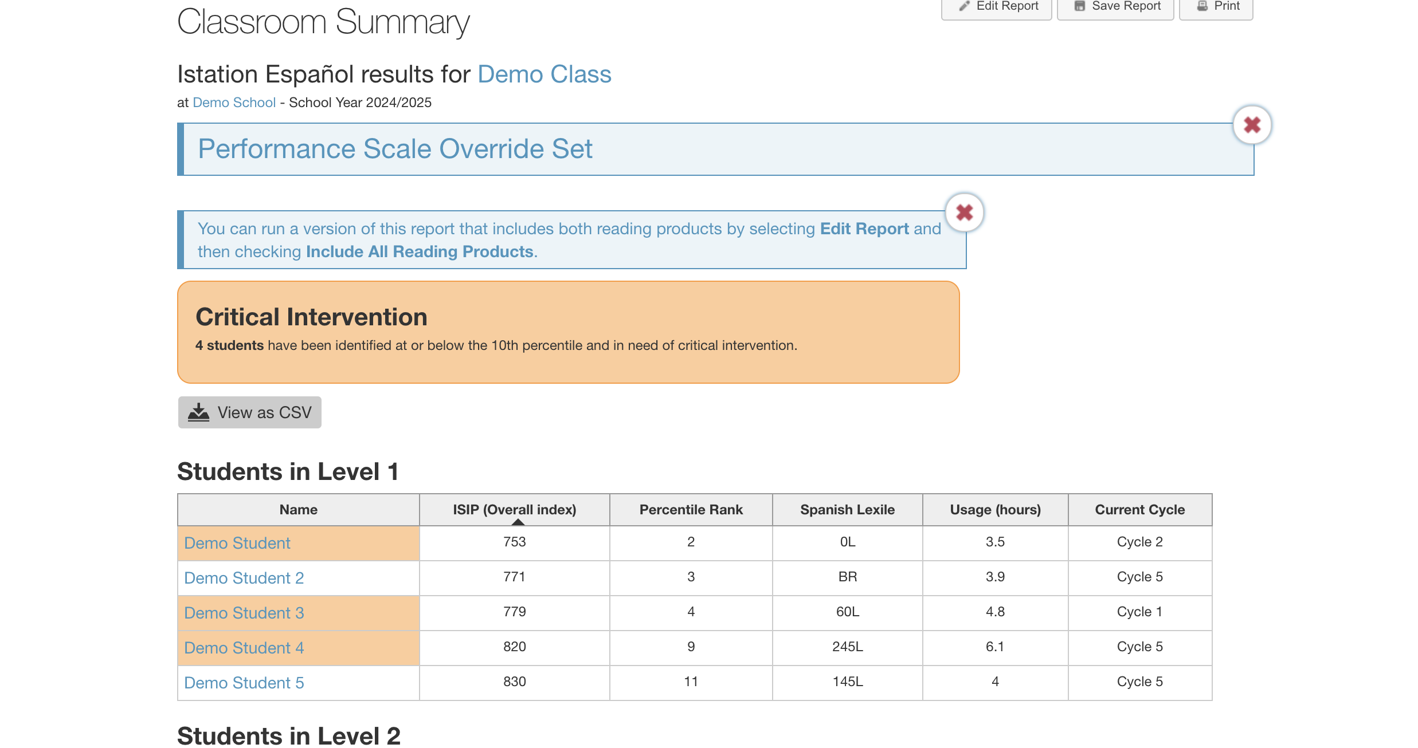Image resolution: width=1418 pixels, height=748 pixels.
Task: Click the pencil icon on Edit Report button
Action: pyautogui.click(x=964, y=5)
